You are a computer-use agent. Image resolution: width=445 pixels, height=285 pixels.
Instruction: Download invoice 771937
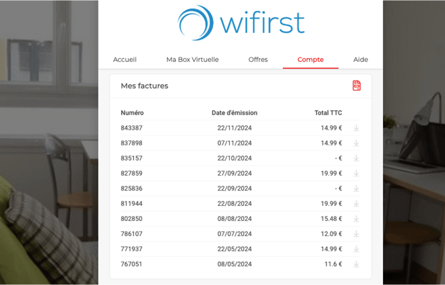tap(356, 249)
